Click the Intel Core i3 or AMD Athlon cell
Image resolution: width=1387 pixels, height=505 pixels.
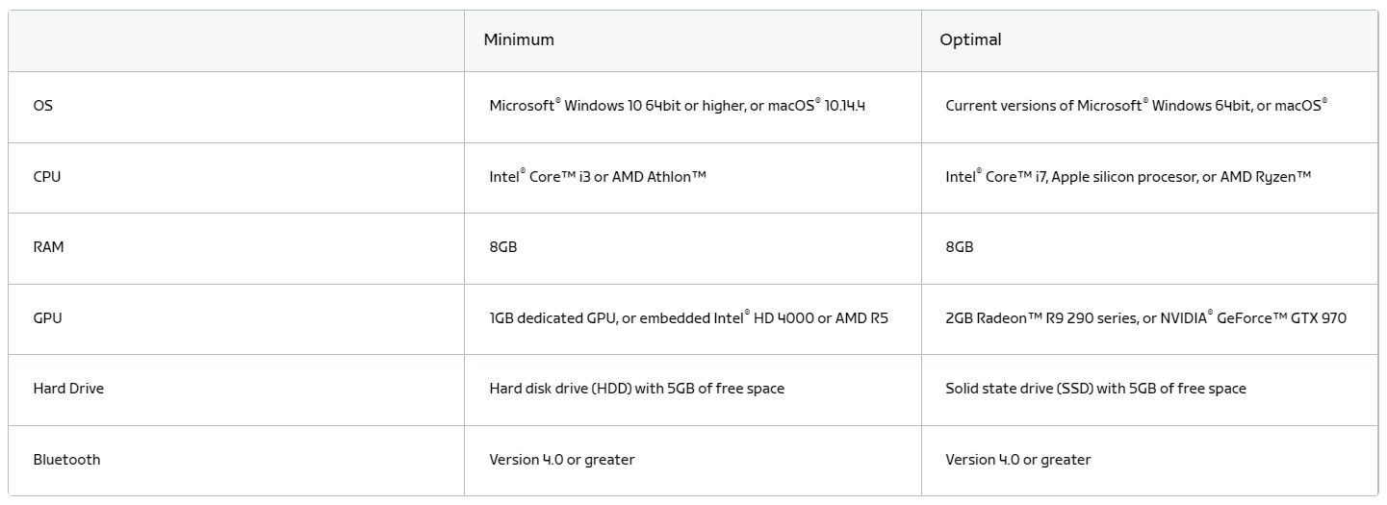click(x=598, y=177)
